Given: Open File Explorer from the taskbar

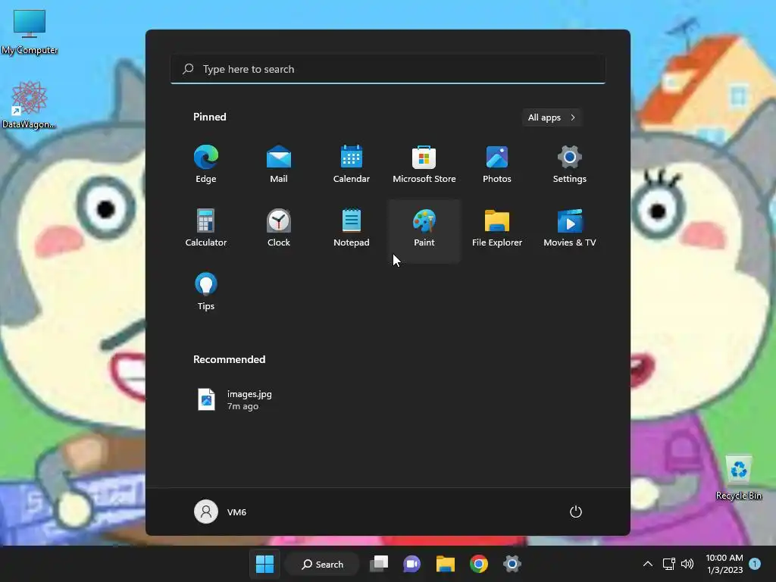Looking at the screenshot, I should tap(446, 564).
